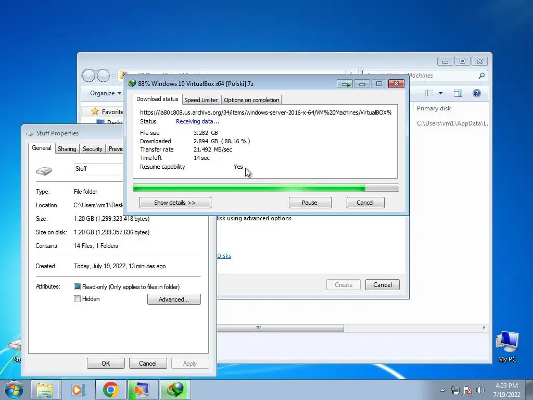The image size is (533, 400).
Task: Select the My PC desktop icon
Action: tap(507, 347)
